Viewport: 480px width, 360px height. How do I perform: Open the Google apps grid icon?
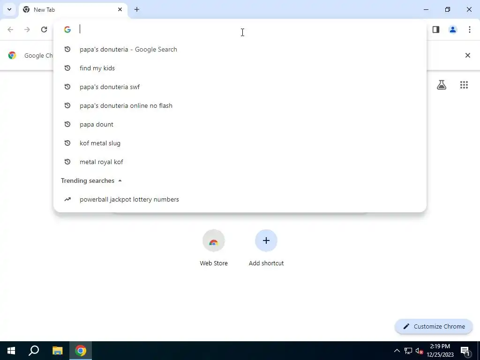tap(464, 85)
